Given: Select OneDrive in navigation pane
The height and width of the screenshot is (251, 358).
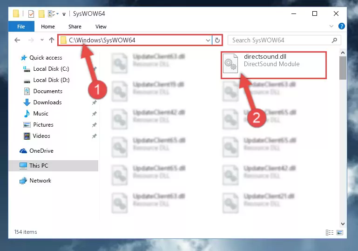Looking at the screenshot, I should [41, 151].
